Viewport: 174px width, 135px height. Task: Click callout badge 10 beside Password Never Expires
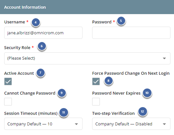pos(147,93)
